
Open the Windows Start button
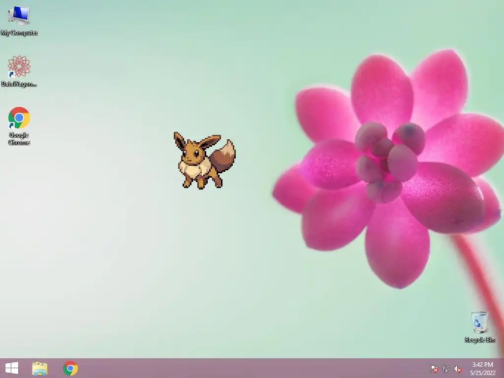[12, 368]
